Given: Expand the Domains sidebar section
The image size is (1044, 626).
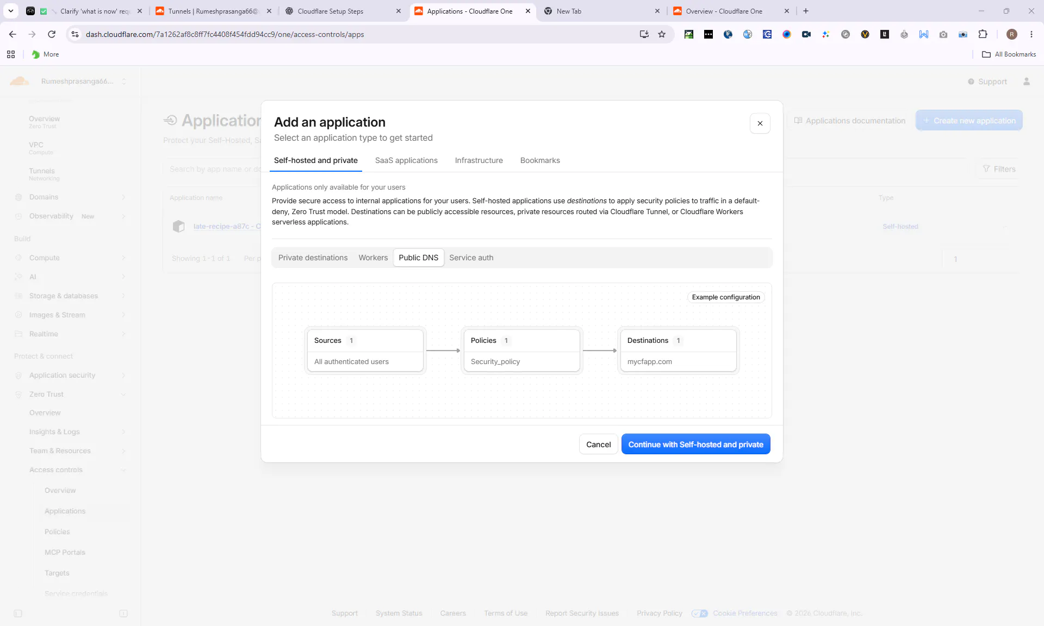Looking at the screenshot, I should [x=71, y=197].
